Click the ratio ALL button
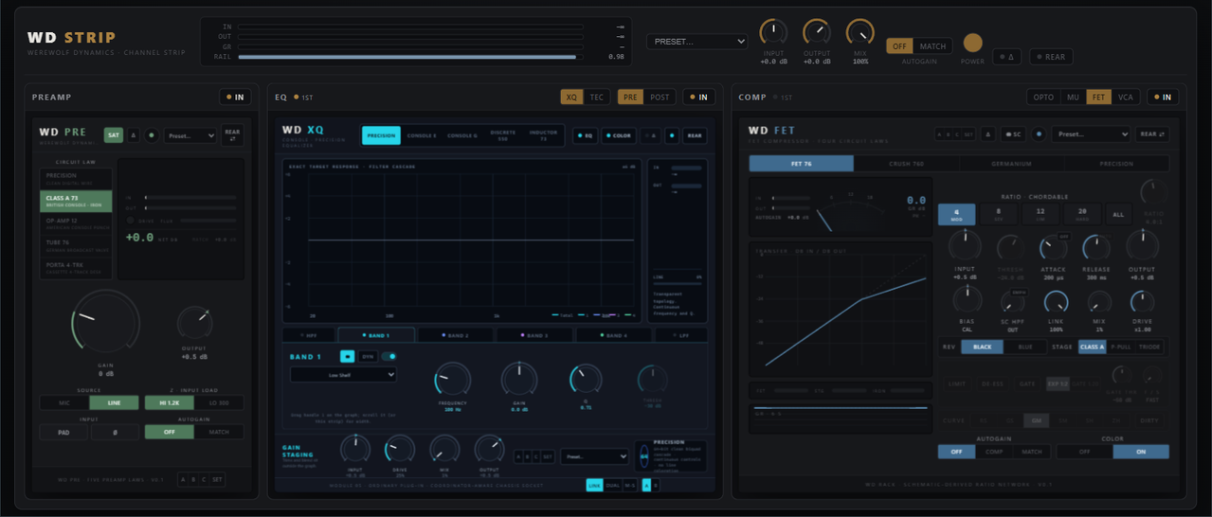This screenshot has height=517, width=1212. tap(1118, 214)
